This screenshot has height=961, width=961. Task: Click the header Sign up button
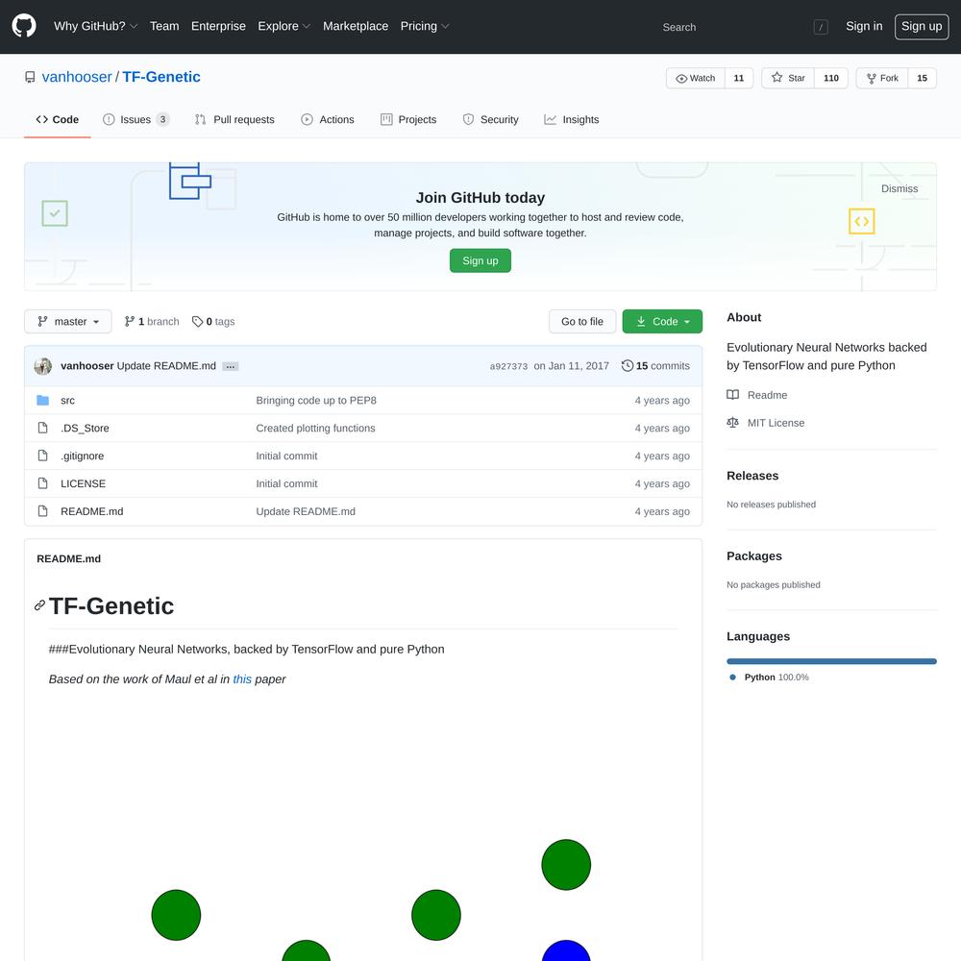922,26
